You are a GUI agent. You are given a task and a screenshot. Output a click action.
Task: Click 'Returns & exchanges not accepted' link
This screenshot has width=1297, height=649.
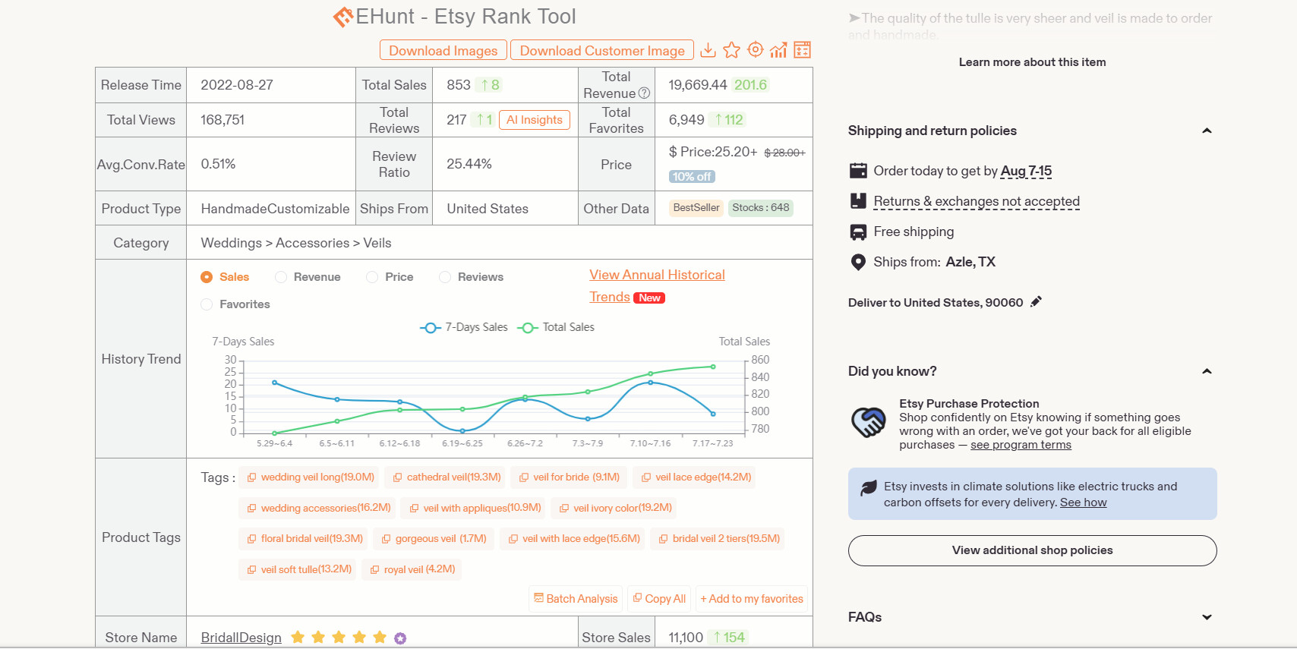pyautogui.click(x=977, y=201)
